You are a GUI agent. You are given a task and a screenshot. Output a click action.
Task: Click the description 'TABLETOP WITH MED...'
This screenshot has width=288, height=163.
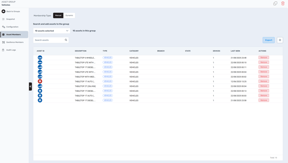pos(85,77)
